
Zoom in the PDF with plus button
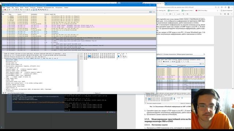click(167, 14)
